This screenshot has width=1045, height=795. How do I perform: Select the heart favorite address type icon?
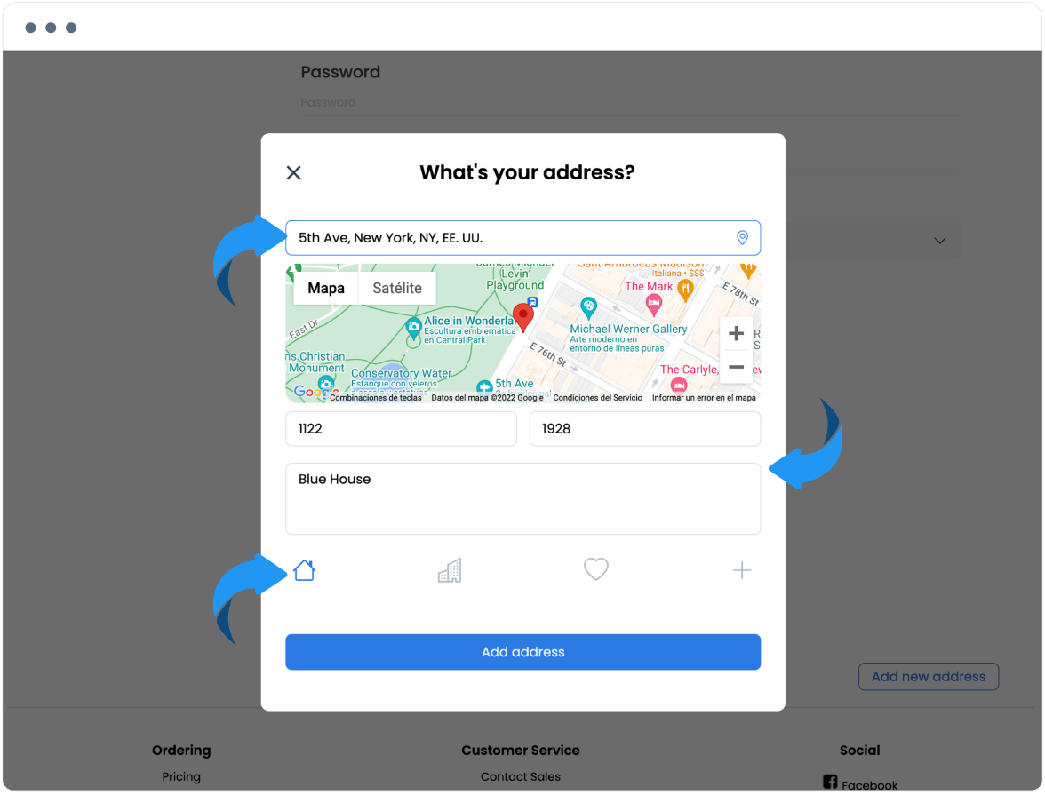(595, 569)
